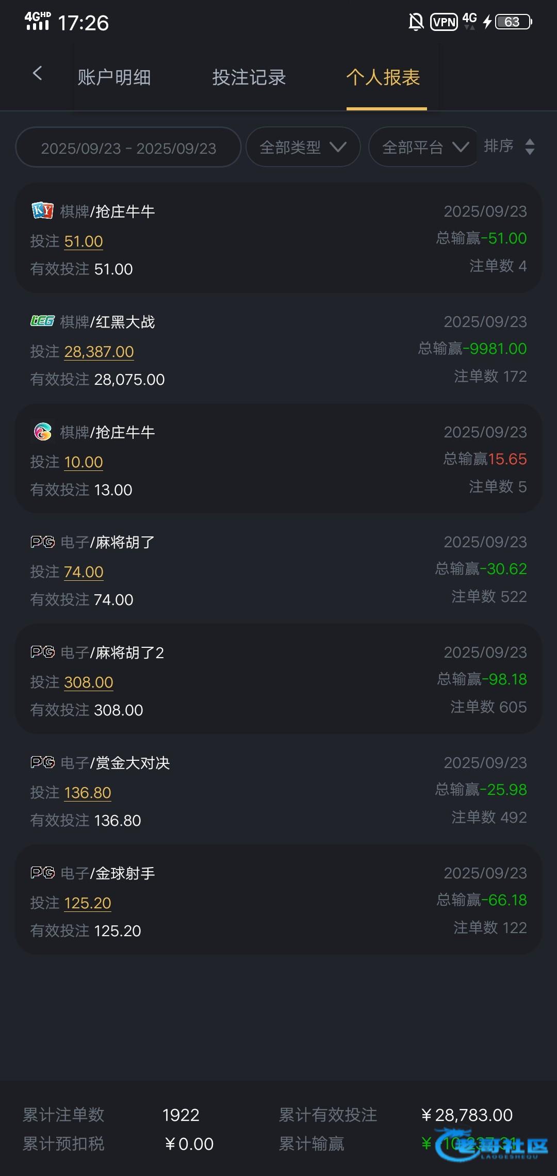Expand the 全部类型 dropdown
The image size is (557, 1176).
click(303, 148)
